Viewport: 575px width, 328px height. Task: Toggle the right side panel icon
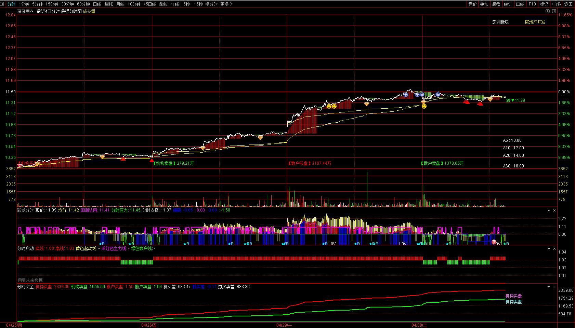pyautogui.click(x=553, y=11)
